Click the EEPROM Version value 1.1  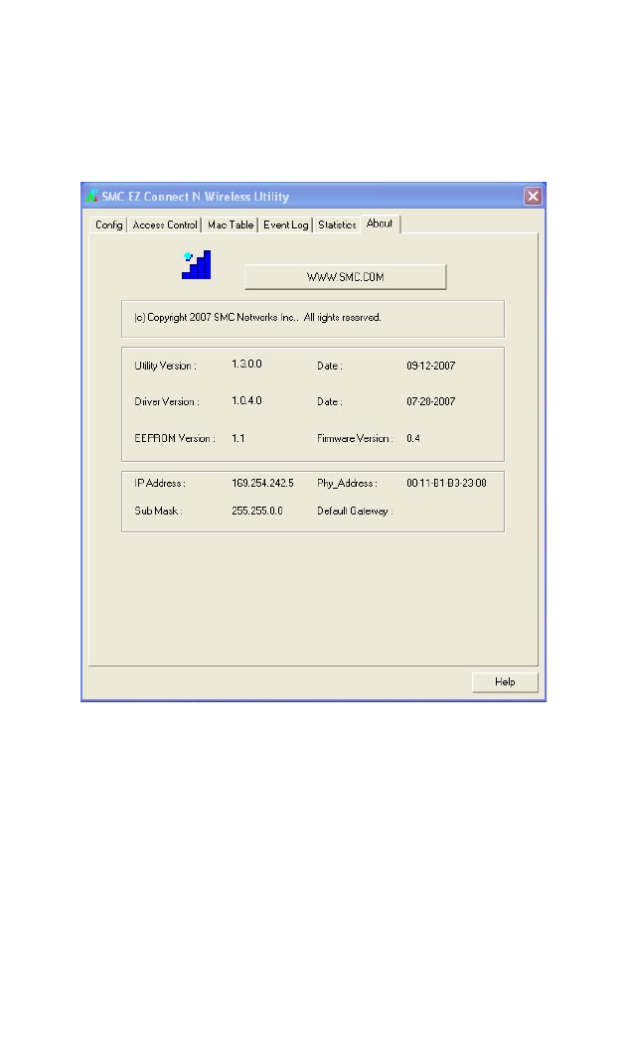tap(238, 438)
